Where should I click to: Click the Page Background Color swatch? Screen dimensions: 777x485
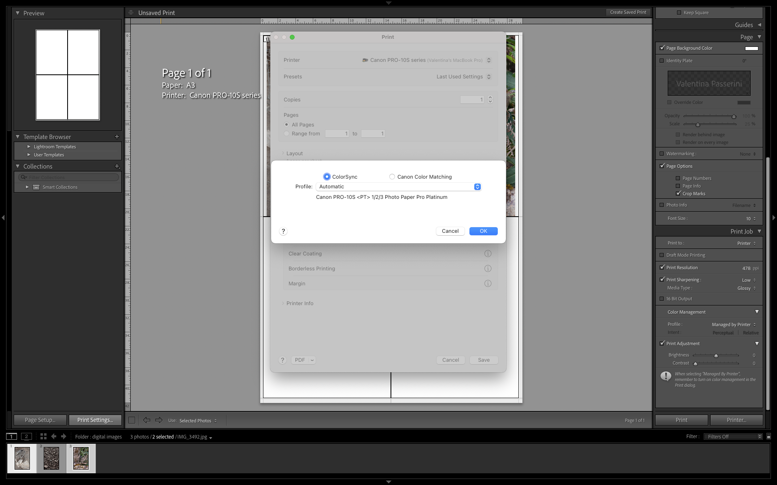(752, 48)
